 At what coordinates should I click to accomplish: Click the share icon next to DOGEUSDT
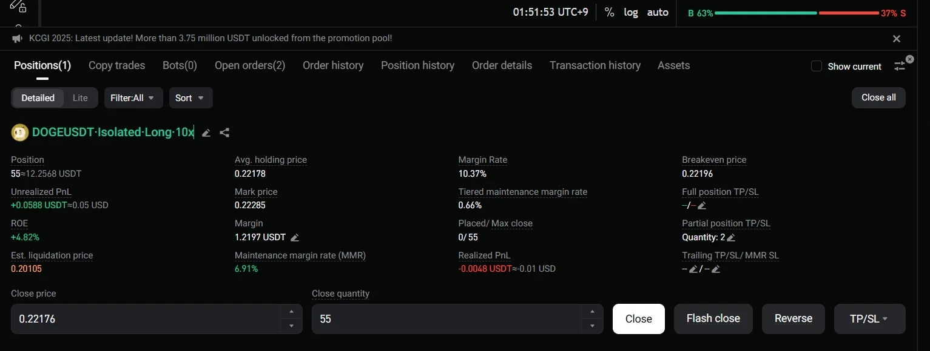click(x=224, y=133)
